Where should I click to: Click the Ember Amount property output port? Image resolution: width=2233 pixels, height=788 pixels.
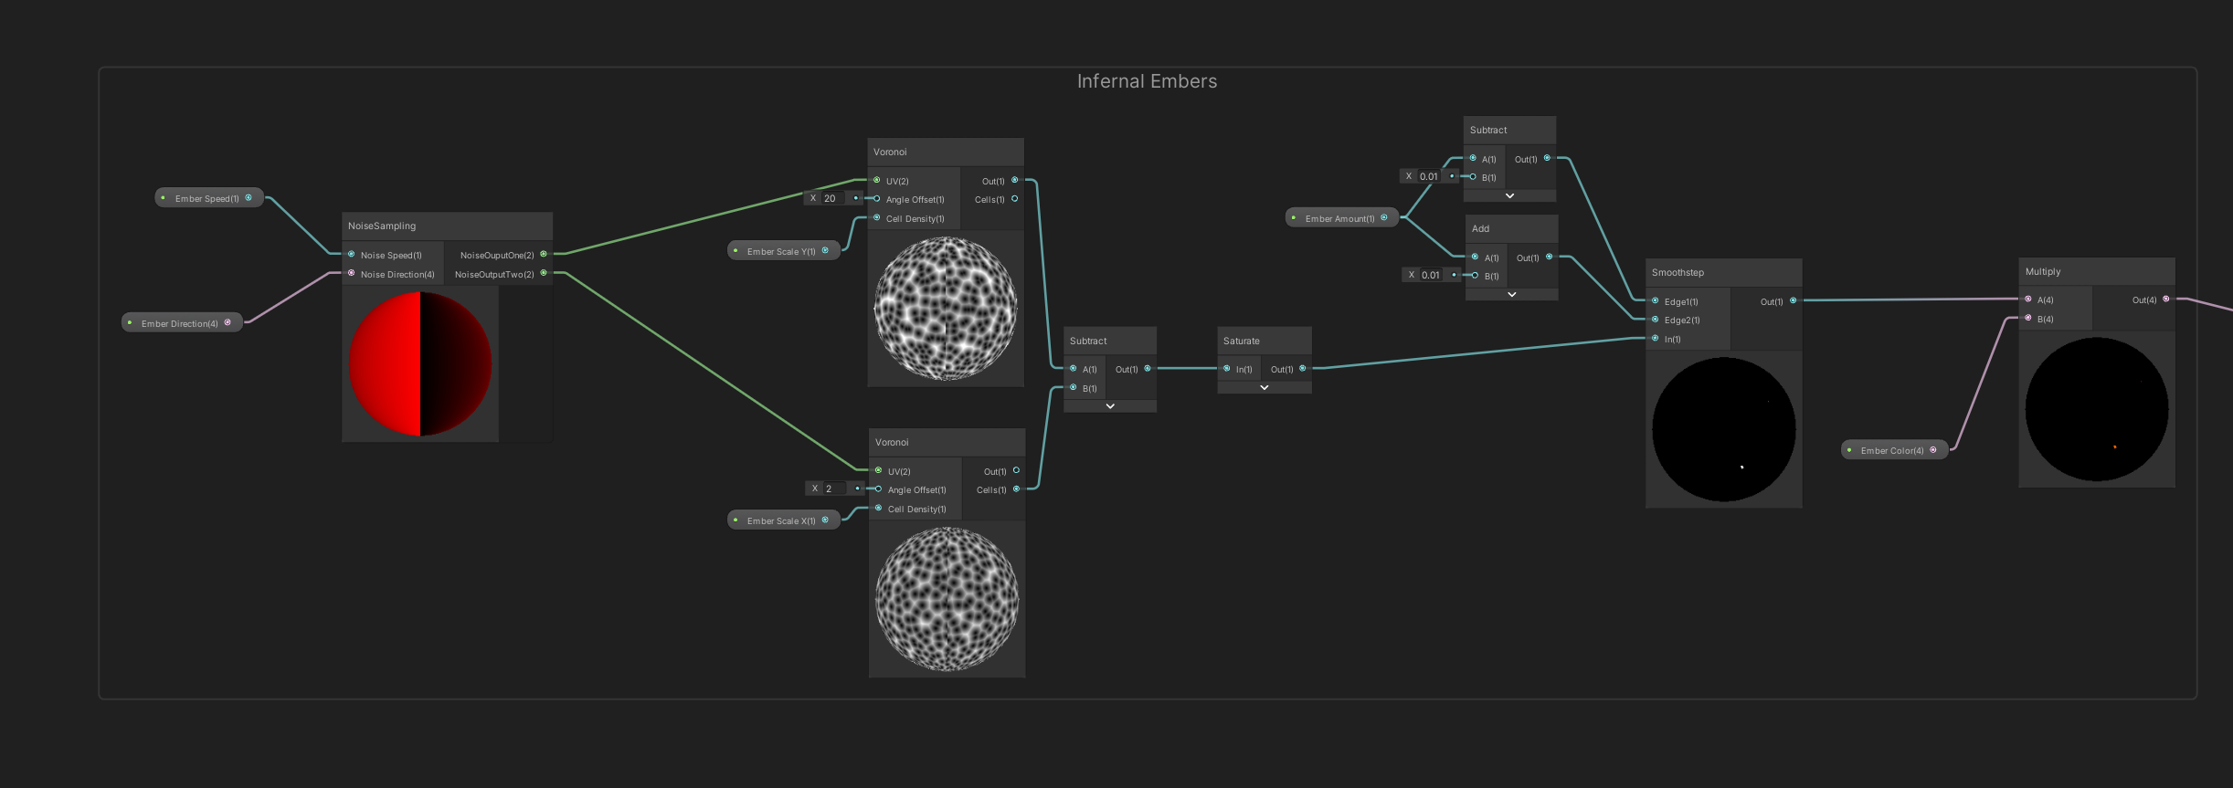[x=1383, y=218]
